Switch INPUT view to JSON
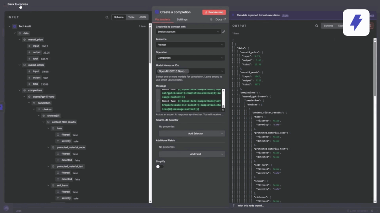 (x=142, y=17)
